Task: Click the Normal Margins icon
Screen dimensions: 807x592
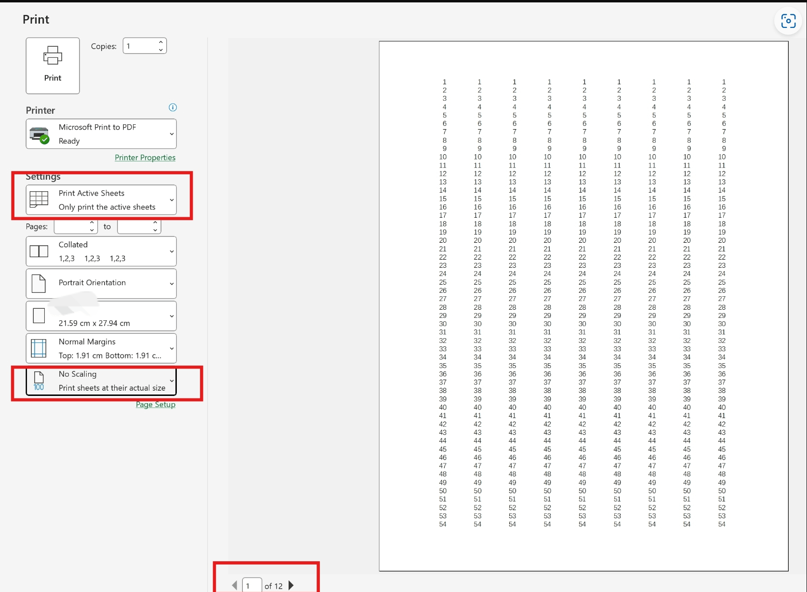Action: coord(39,348)
